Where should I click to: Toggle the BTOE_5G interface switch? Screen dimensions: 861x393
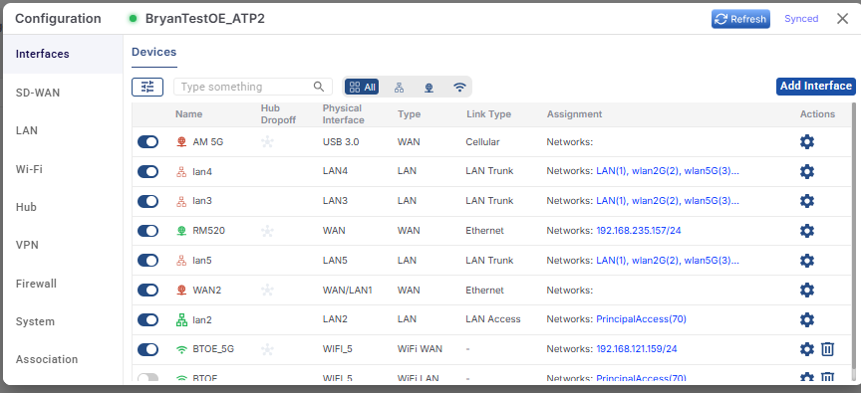click(x=147, y=349)
